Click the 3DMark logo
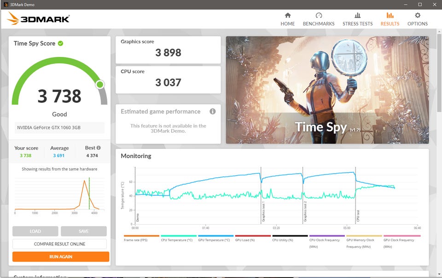This screenshot has height=278, width=442. pos(38,18)
